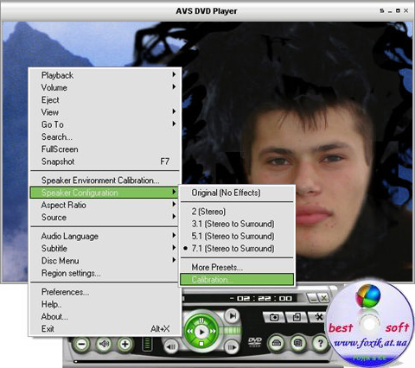Image resolution: width=415 pixels, height=368 pixels.
Task: Click the Play button in the green dial
Action: pos(201,332)
